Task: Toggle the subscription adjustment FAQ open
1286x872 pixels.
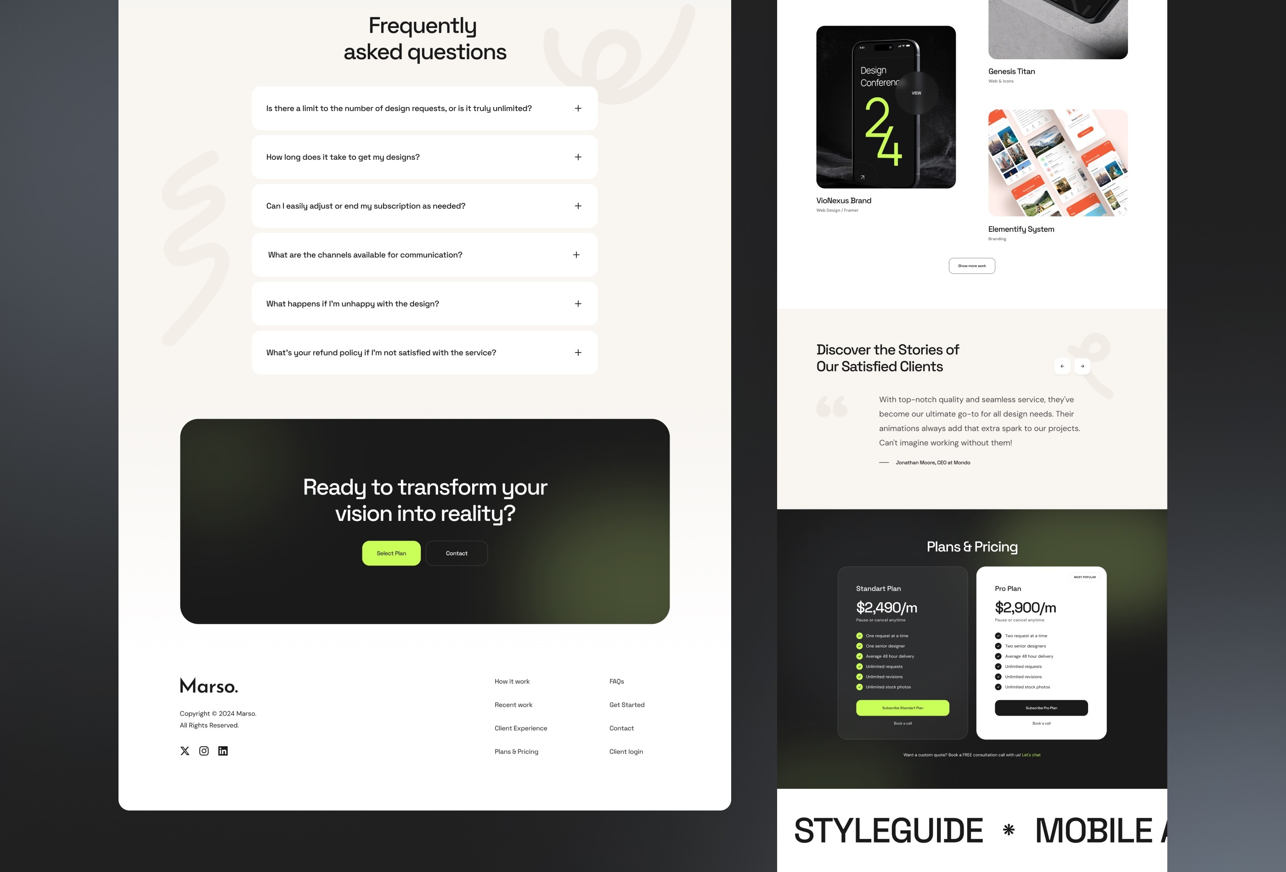Action: (x=577, y=205)
